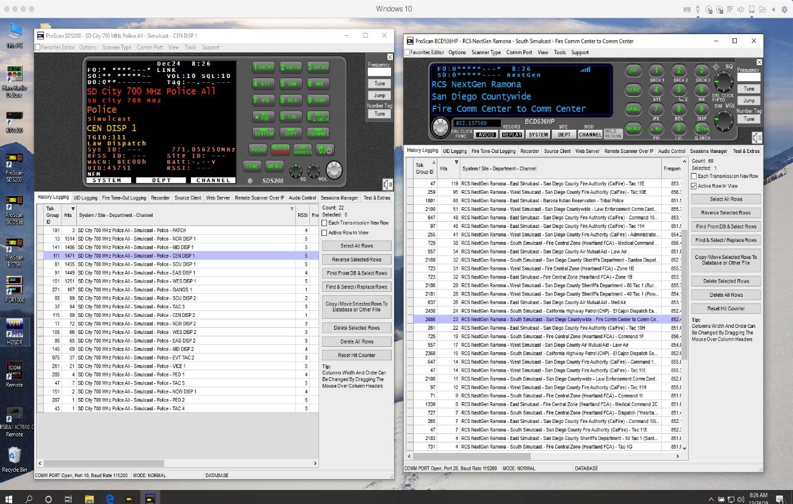Click the green AVOID key on SDS200
The width and height of the screenshot is (793, 504).
coord(258,149)
